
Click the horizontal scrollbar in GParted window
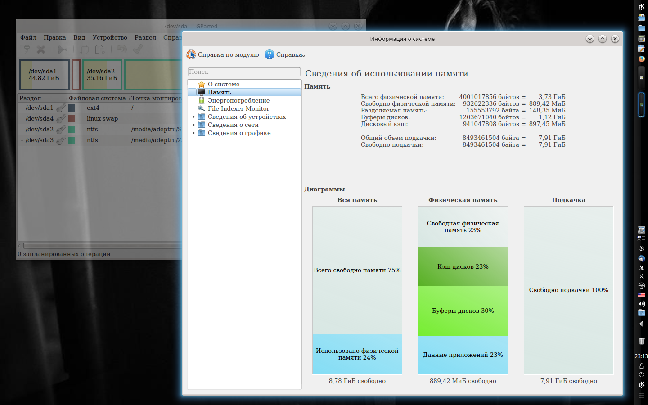[x=103, y=246]
